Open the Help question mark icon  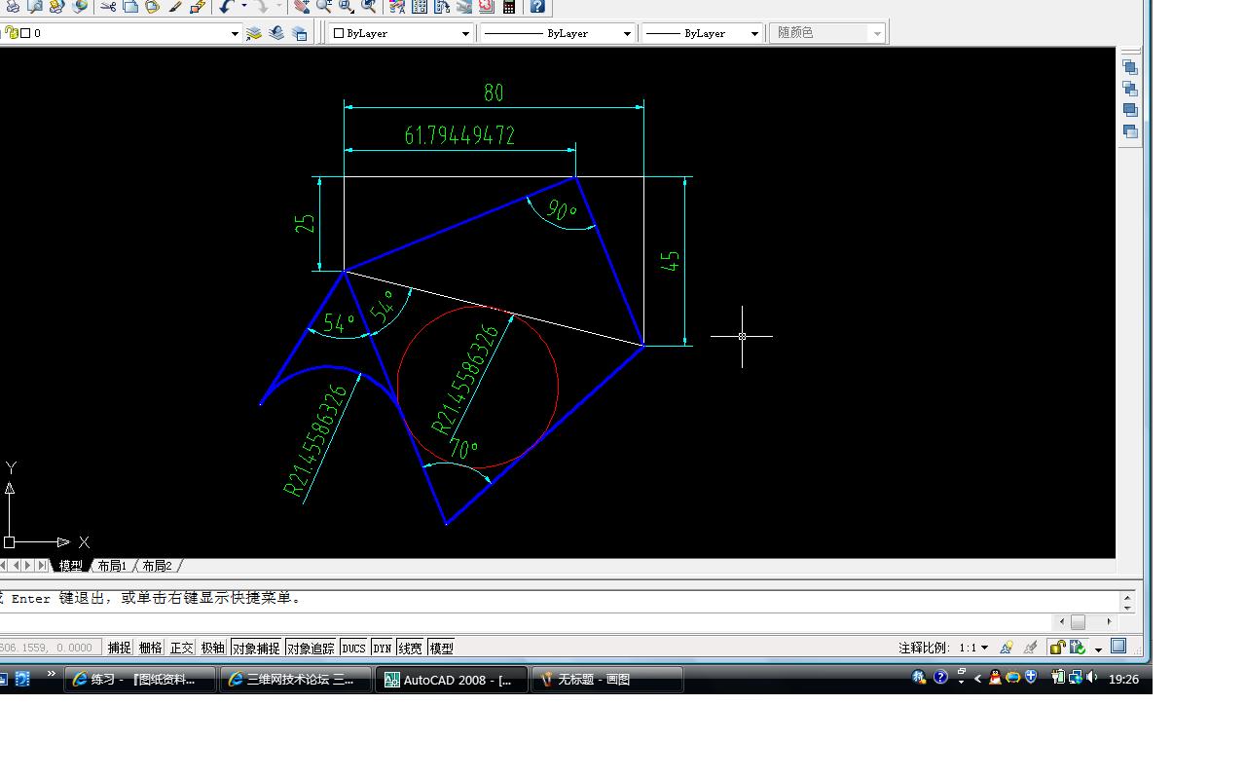pos(536,7)
